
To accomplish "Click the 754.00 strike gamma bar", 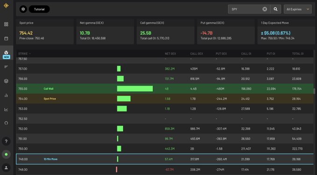I will coord(124,99).
